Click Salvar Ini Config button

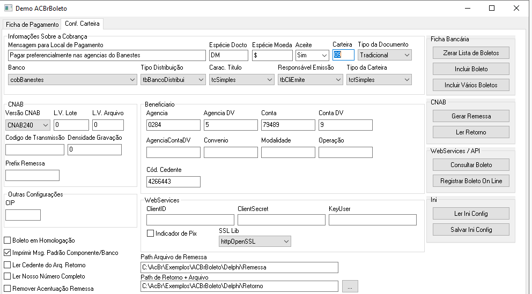point(471,230)
